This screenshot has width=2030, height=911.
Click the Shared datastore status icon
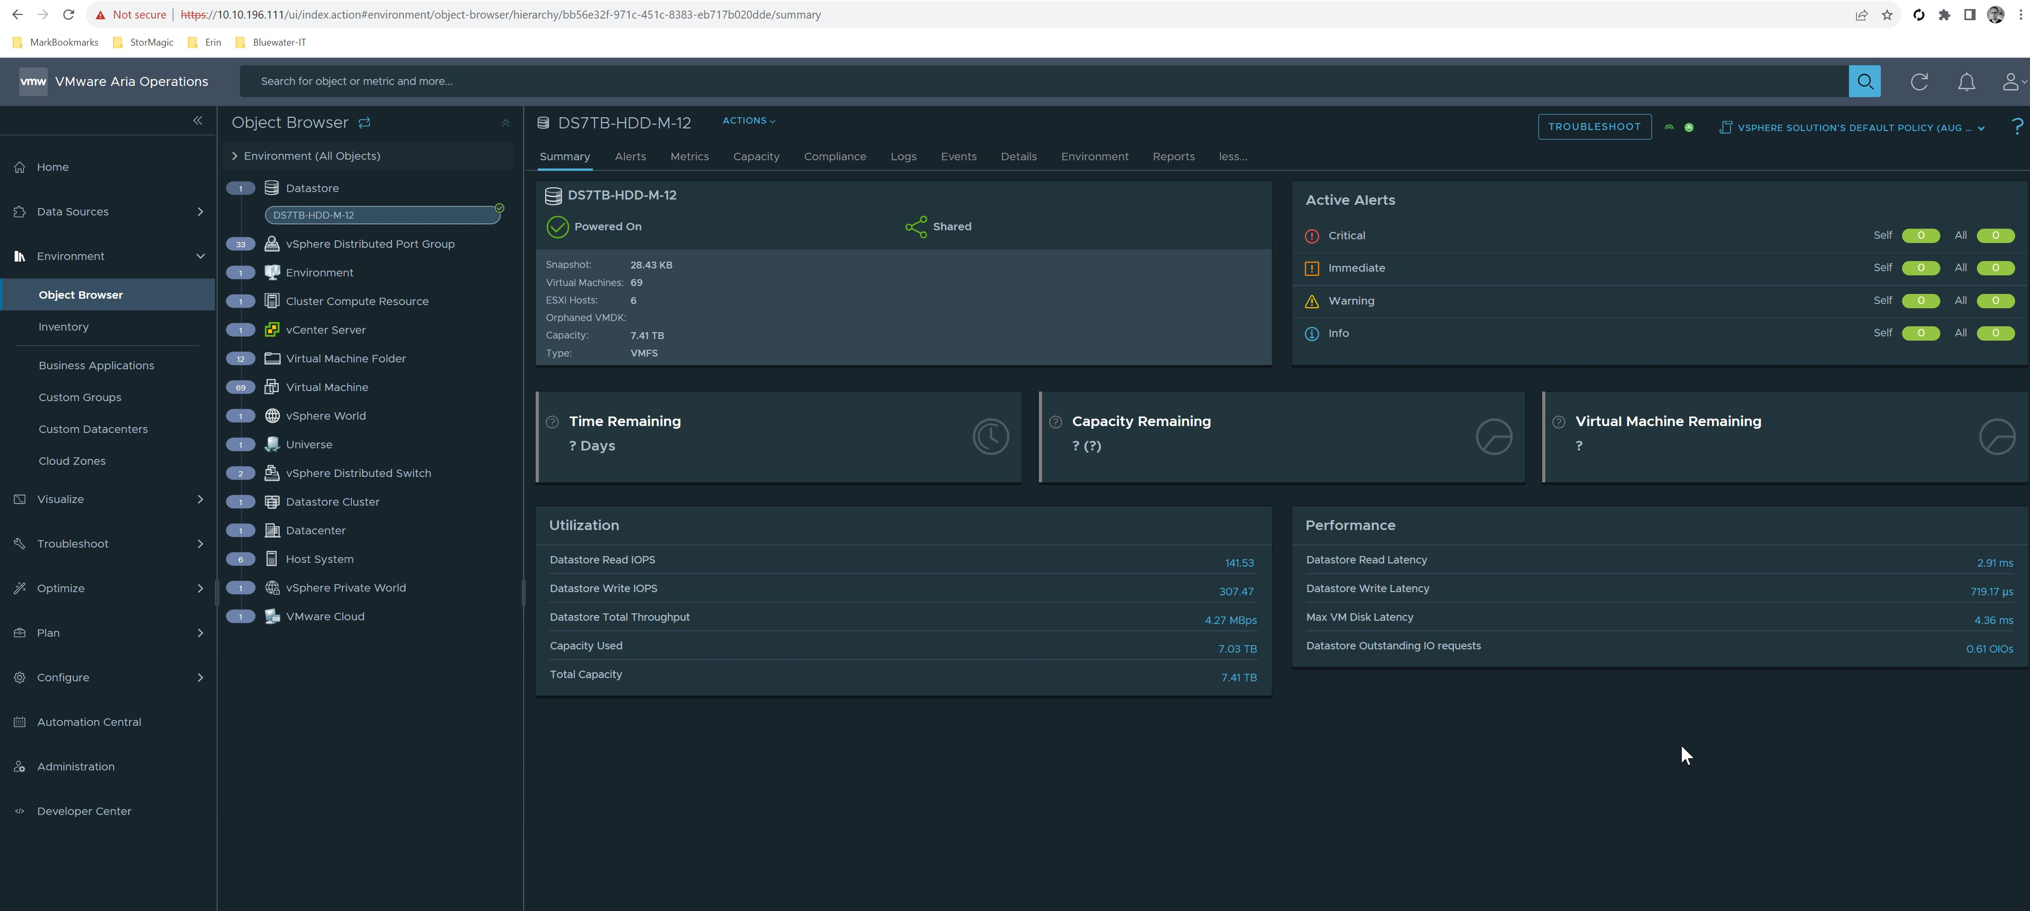(x=916, y=227)
